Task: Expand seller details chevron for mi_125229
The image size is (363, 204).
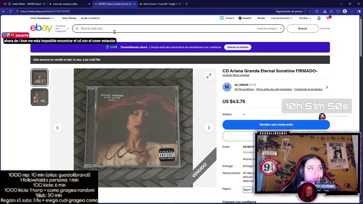Action: (327, 87)
